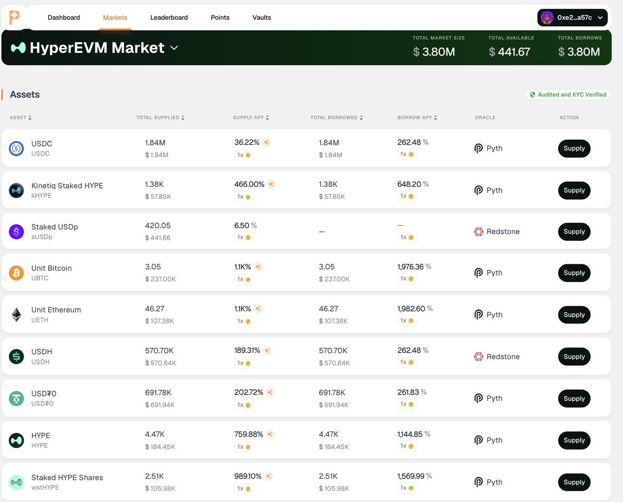The image size is (623, 502).
Task: Click the Total Market Size $3.80M value
Action: [434, 51]
